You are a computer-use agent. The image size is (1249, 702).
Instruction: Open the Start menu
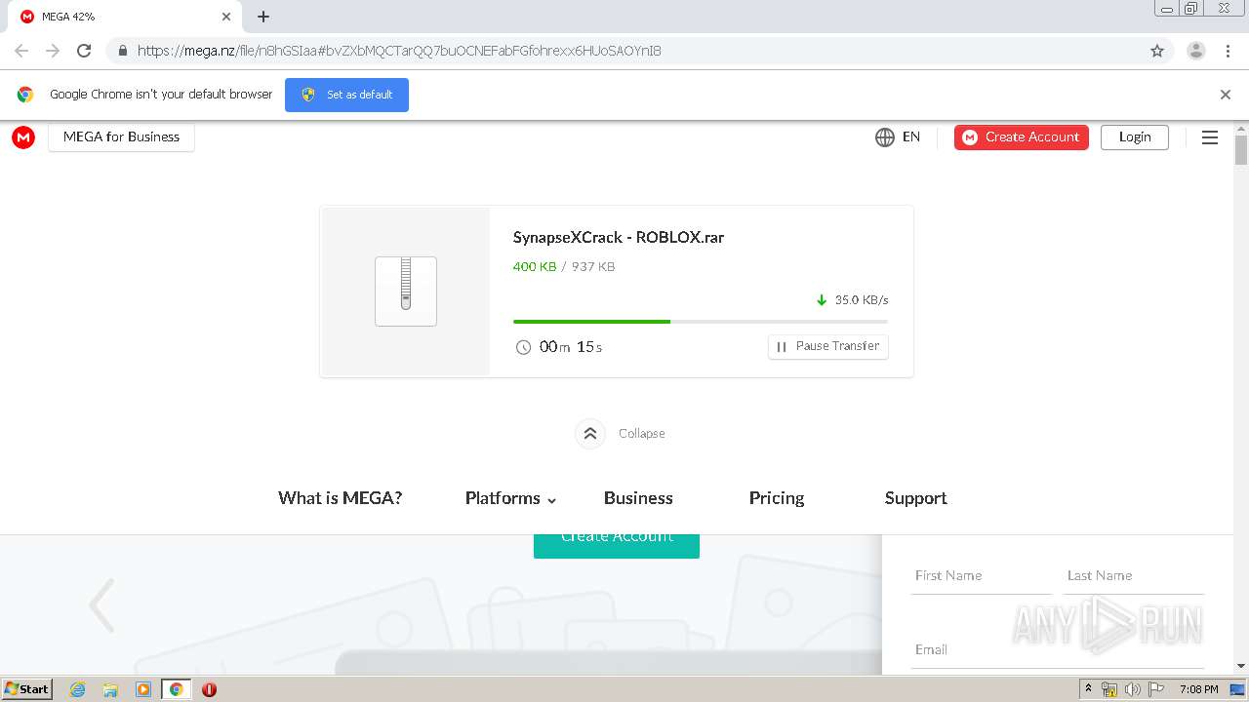click(27, 689)
